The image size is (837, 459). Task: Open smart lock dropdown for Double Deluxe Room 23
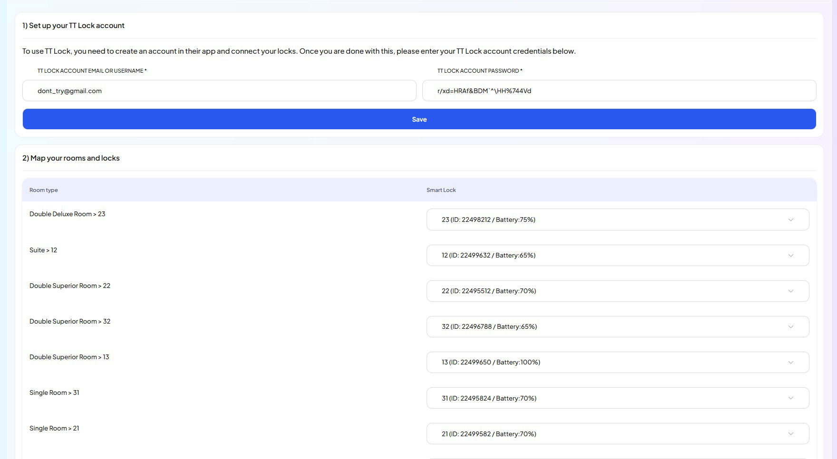617,220
